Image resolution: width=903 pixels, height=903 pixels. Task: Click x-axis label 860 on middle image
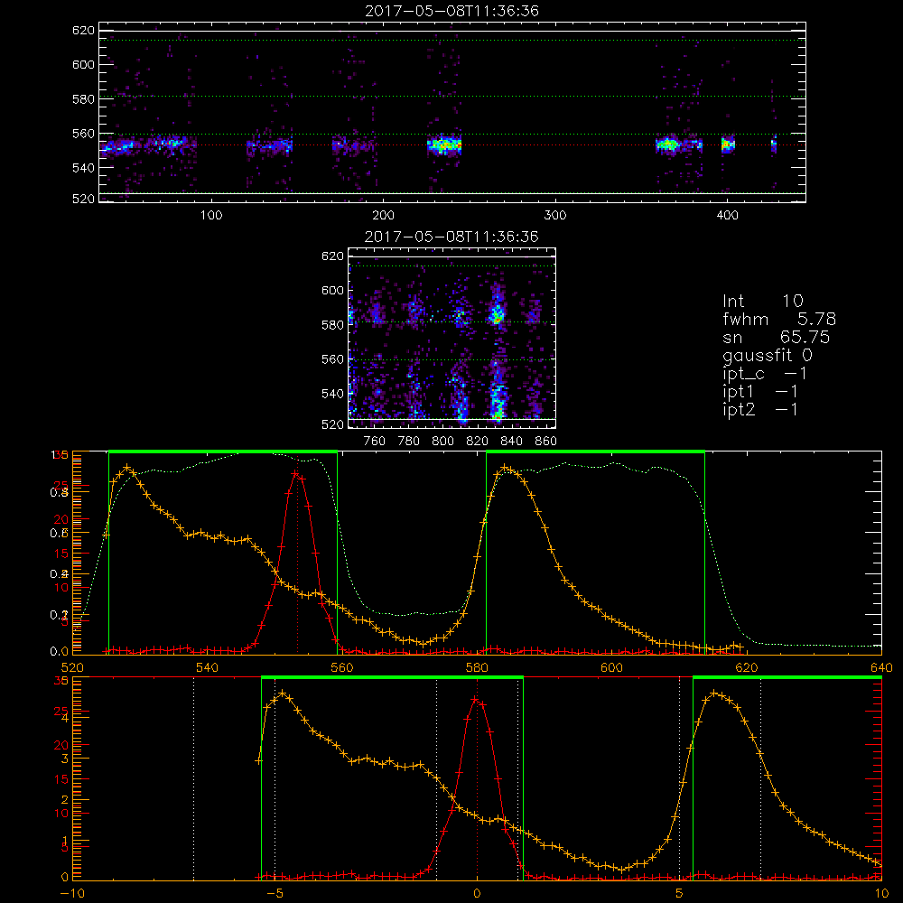545,442
